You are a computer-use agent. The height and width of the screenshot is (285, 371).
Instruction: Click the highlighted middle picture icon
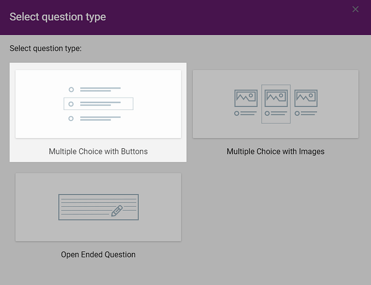click(276, 98)
